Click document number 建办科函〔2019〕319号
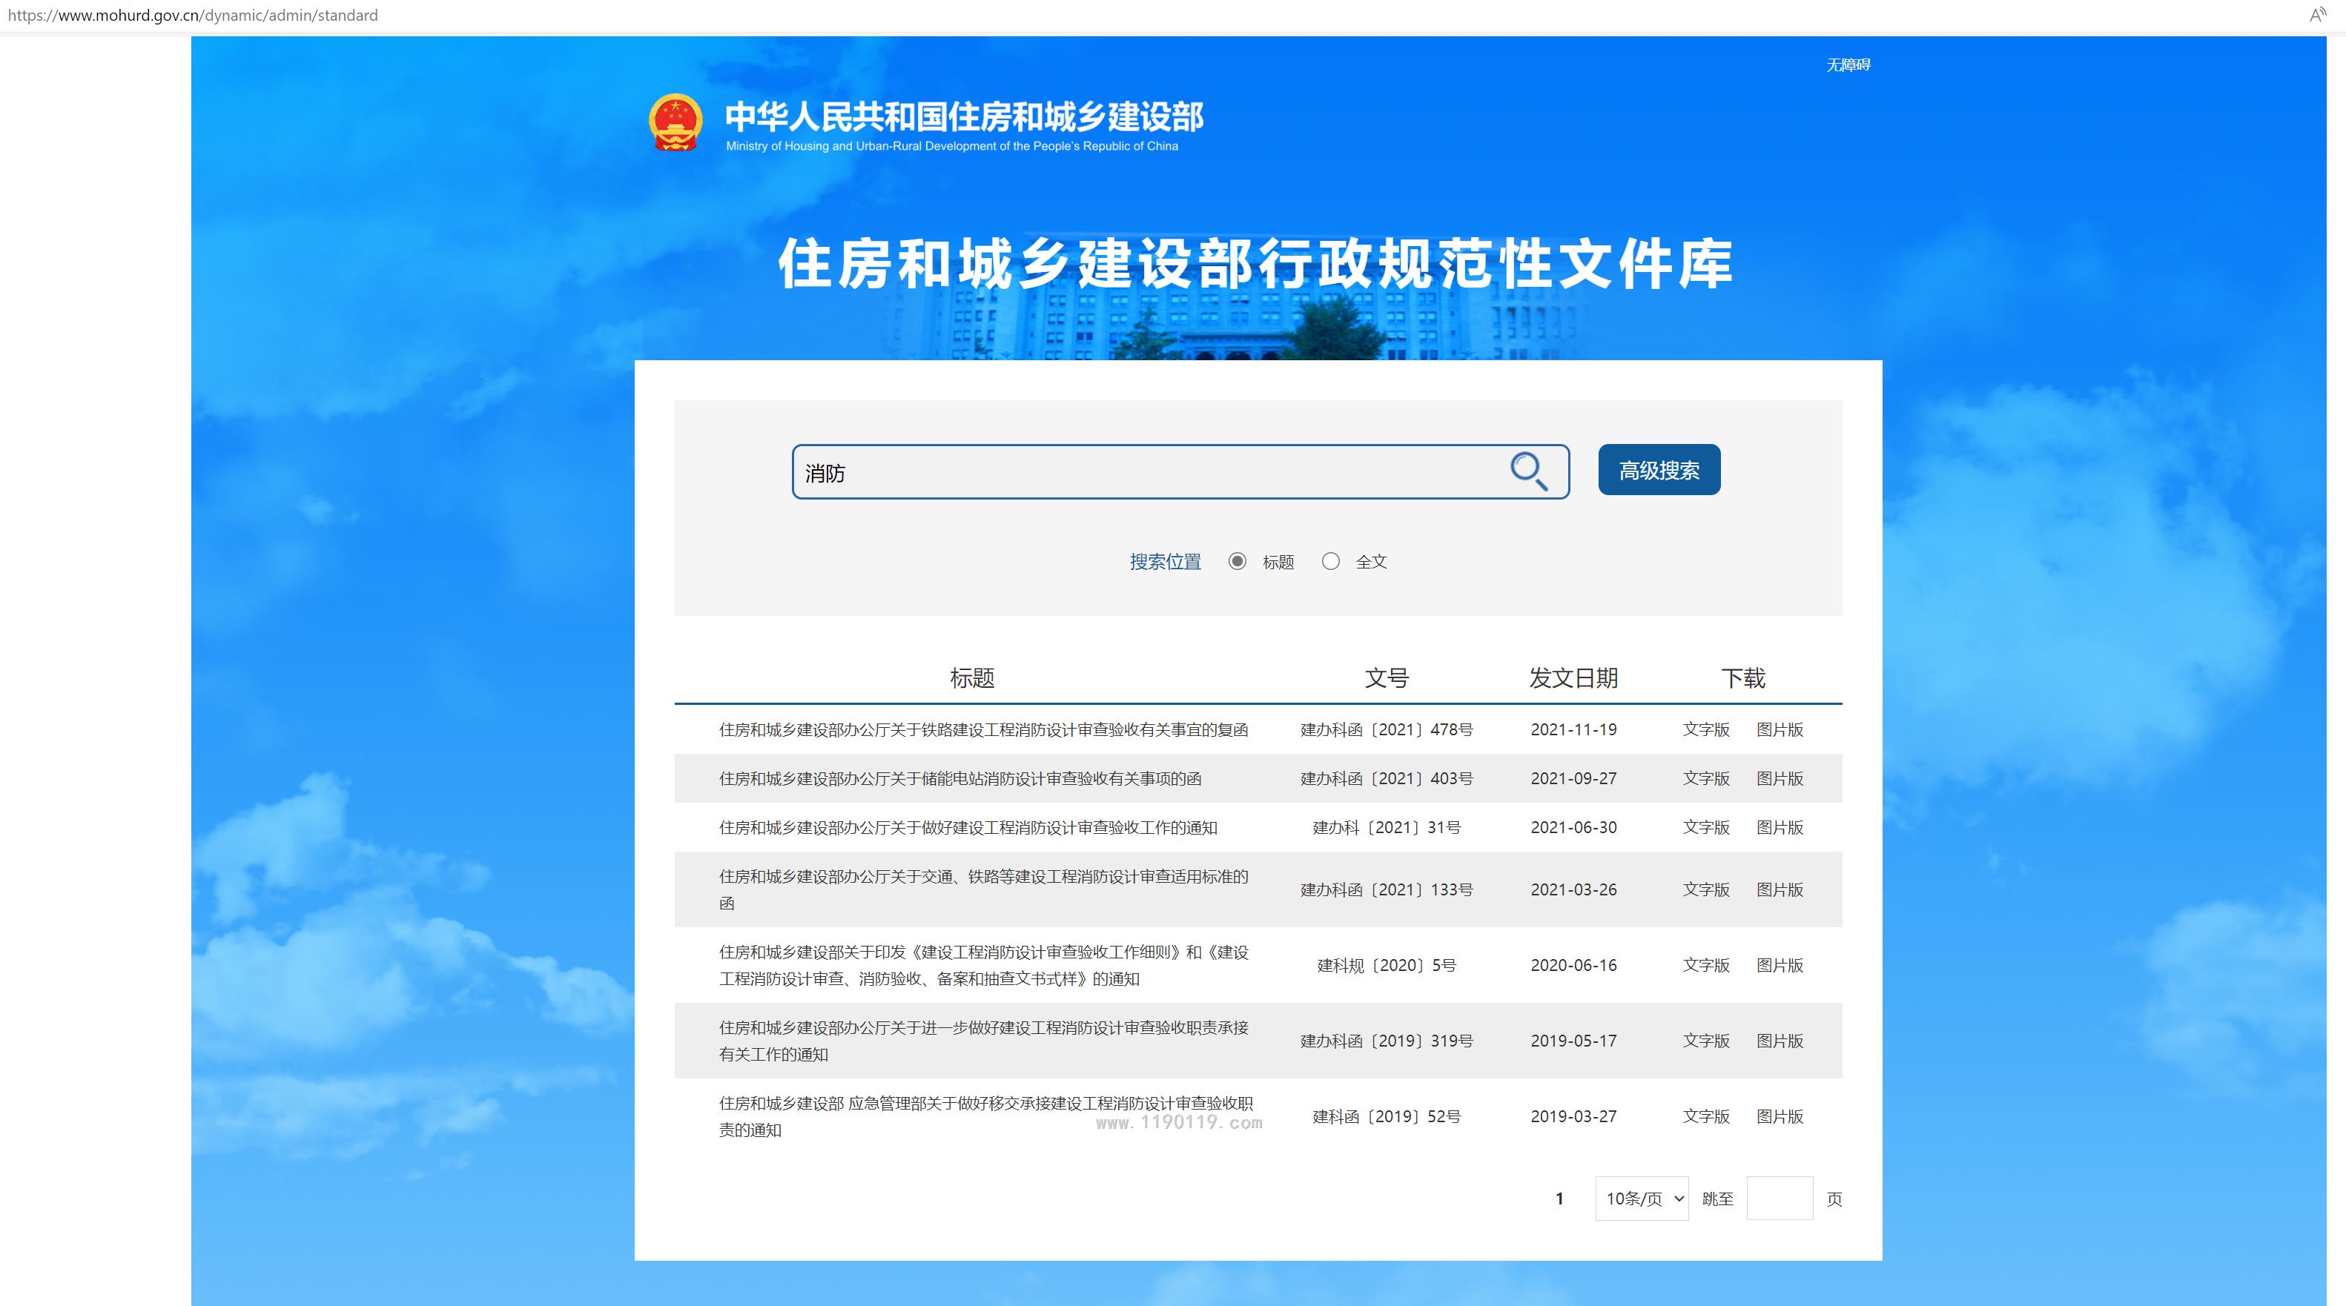 click(1386, 1041)
